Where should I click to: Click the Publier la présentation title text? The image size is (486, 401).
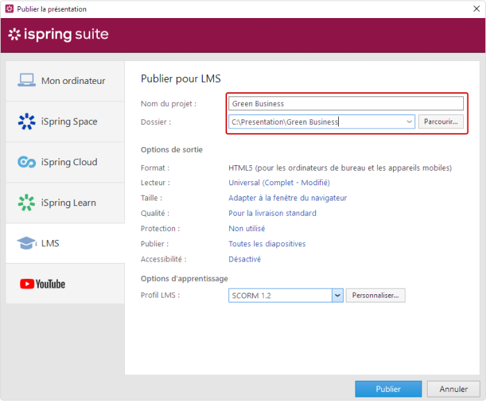point(52,9)
